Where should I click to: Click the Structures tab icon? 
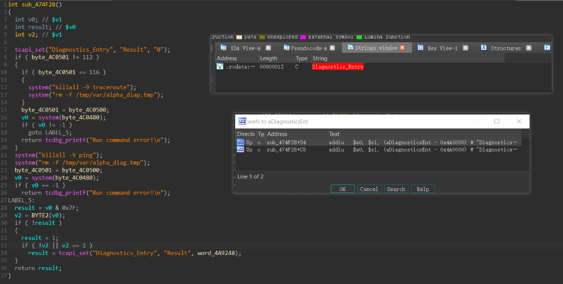(484, 48)
